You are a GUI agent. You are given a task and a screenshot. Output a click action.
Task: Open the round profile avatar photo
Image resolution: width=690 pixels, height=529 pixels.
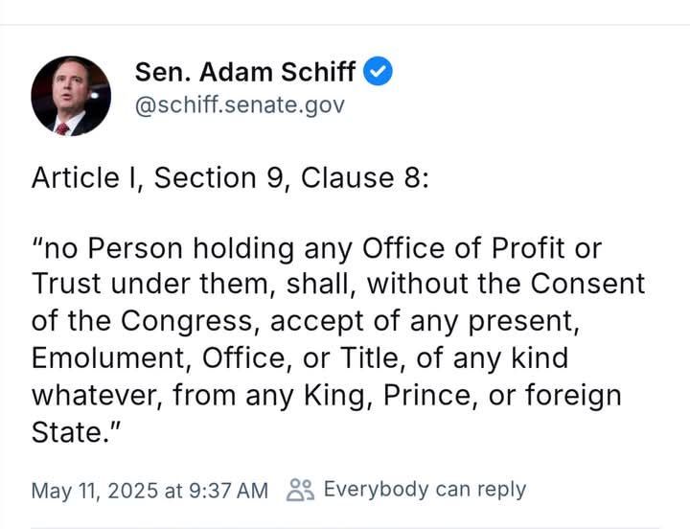point(71,96)
